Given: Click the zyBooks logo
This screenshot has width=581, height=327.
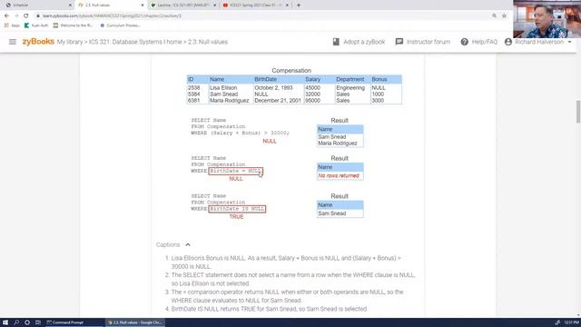Looking at the screenshot, I should [x=38, y=42].
